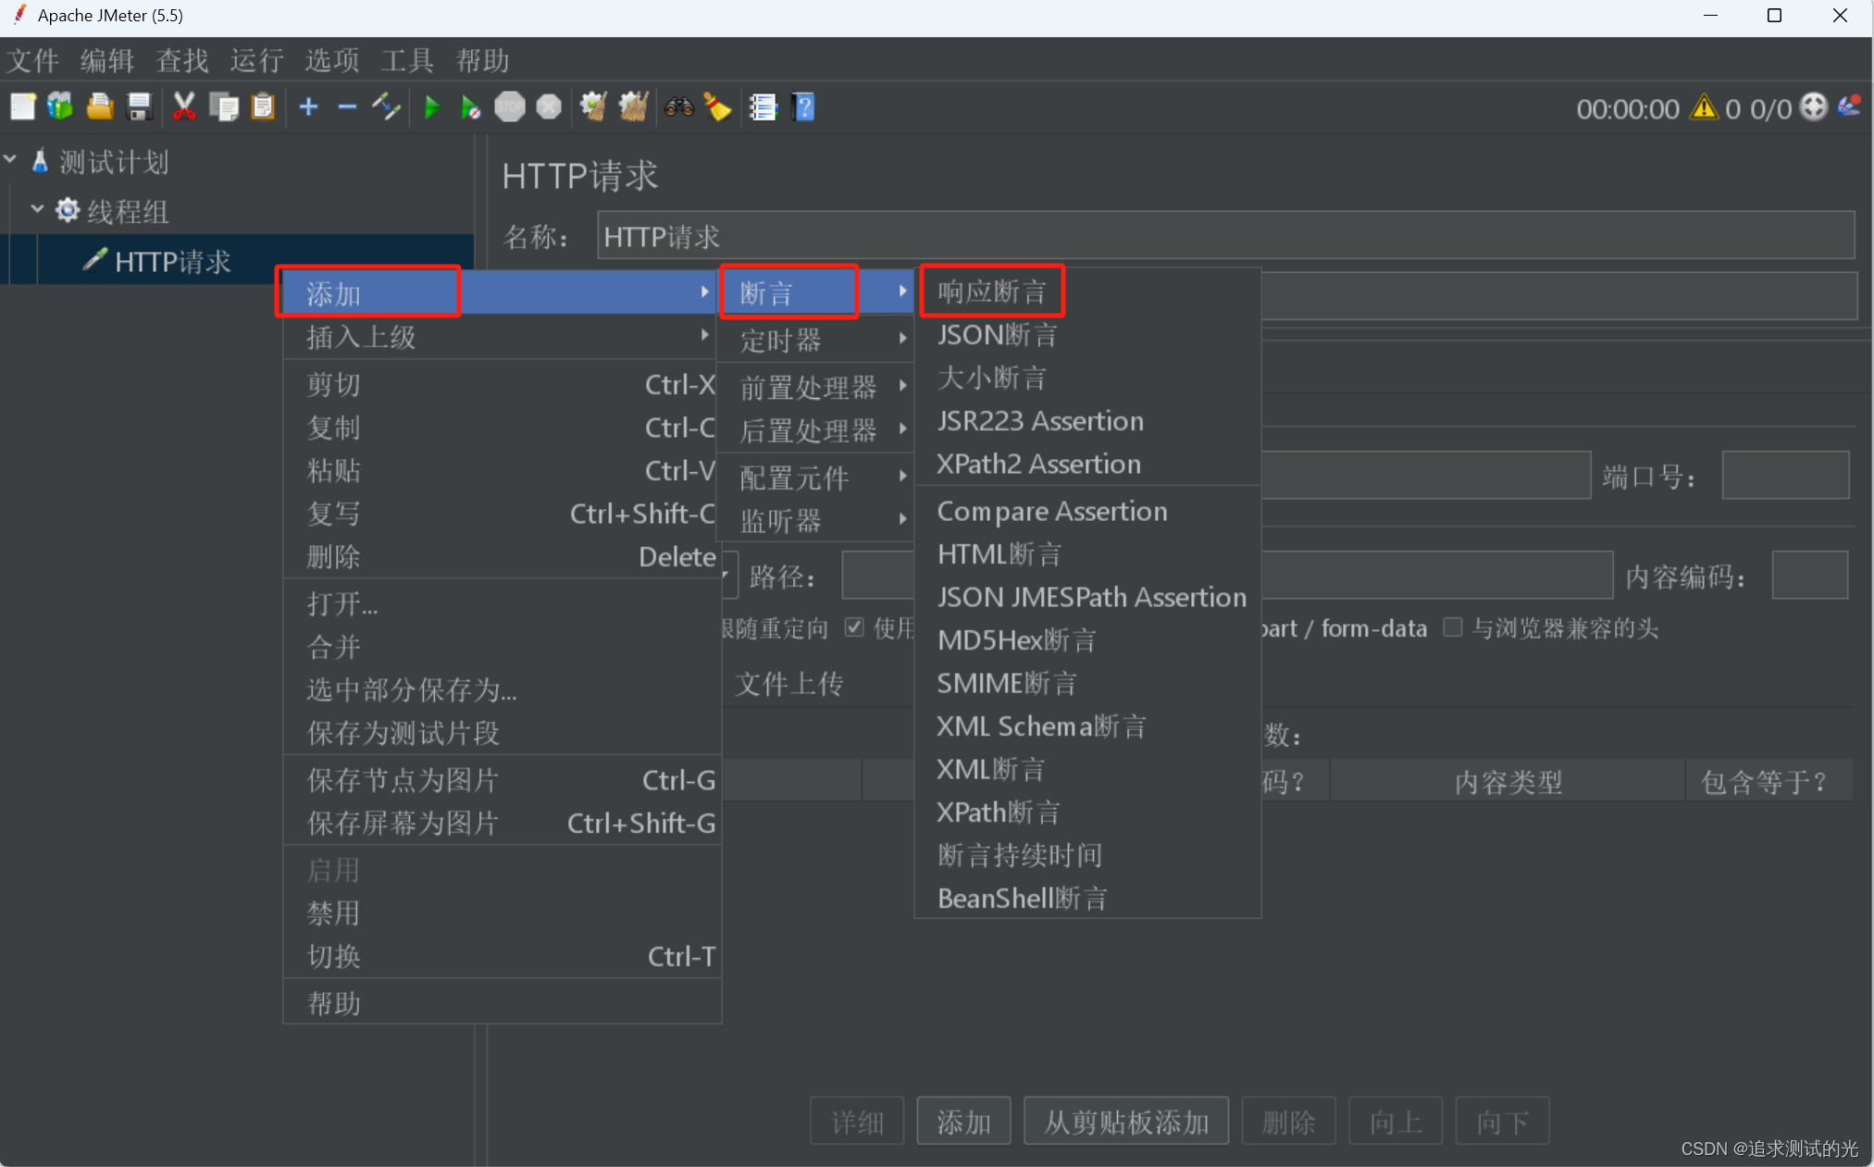Click the Templates icon in toolbar
1874x1167 pixels.
click(61, 107)
